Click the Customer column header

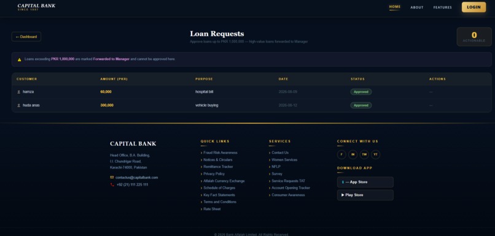pyautogui.click(x=27, y=79)
